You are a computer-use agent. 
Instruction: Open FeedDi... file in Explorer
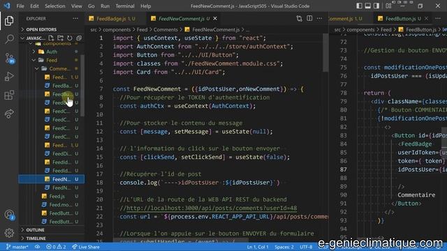coord(61,153)
